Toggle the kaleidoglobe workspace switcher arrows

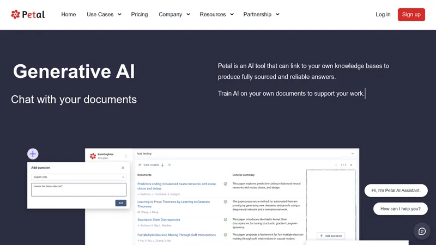coord(126,156)
